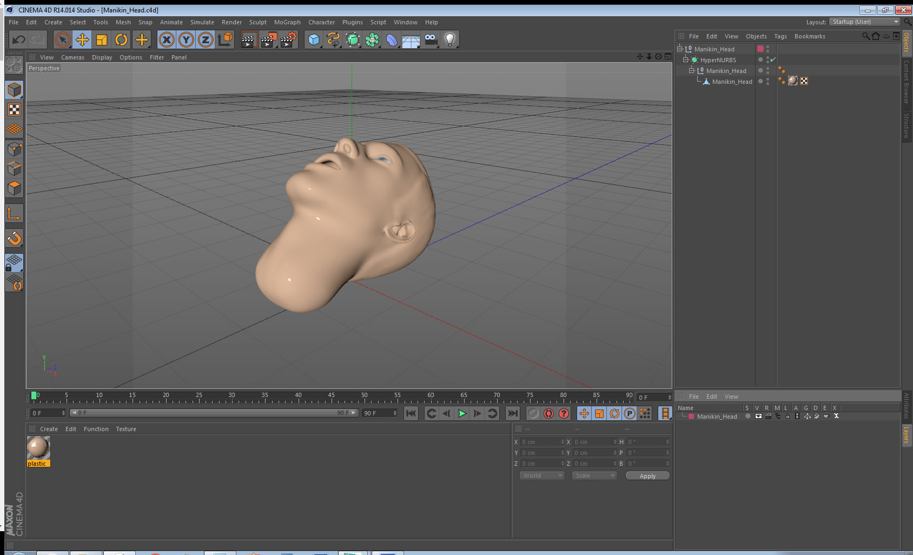Toggle autokeying button
Image resolution: width=913 pixels, height=555 pixels.
pyautogui.click(x=548, y=413)
